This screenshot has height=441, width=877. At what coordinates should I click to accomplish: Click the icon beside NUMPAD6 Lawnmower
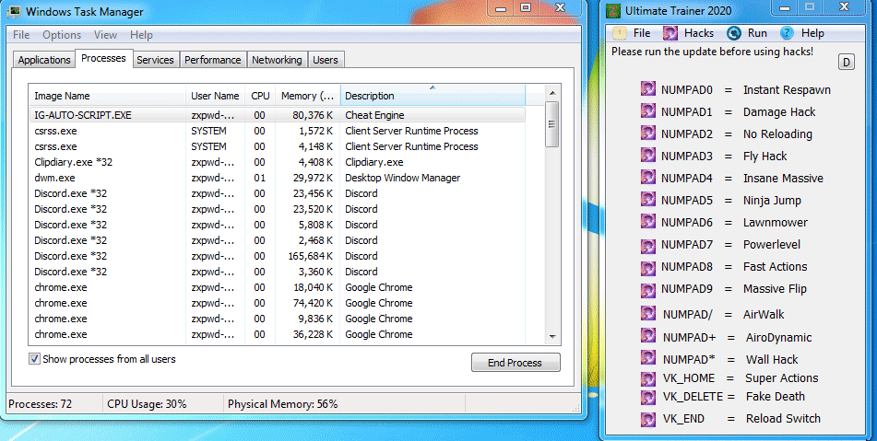point(648,222)
